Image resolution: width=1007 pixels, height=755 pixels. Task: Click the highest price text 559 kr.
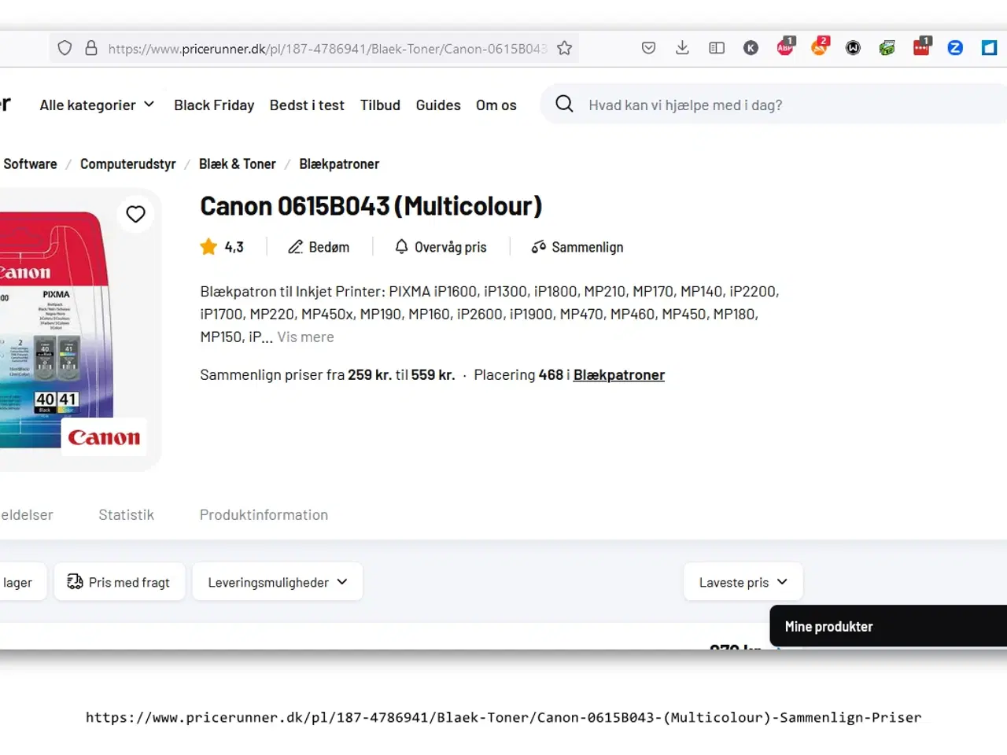[433, 375]
